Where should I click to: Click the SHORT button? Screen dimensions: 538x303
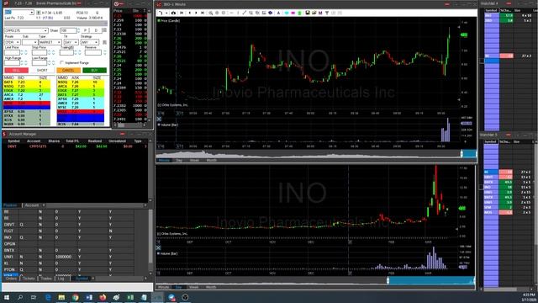pos(42,71)
